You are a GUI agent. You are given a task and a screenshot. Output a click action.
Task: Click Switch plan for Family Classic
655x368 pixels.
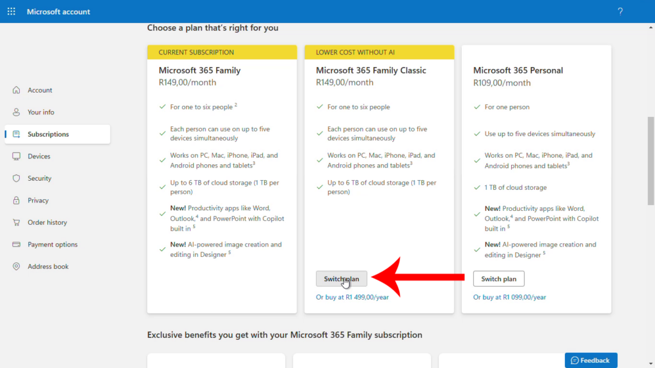pyautogui.click(x=341, y=279)
